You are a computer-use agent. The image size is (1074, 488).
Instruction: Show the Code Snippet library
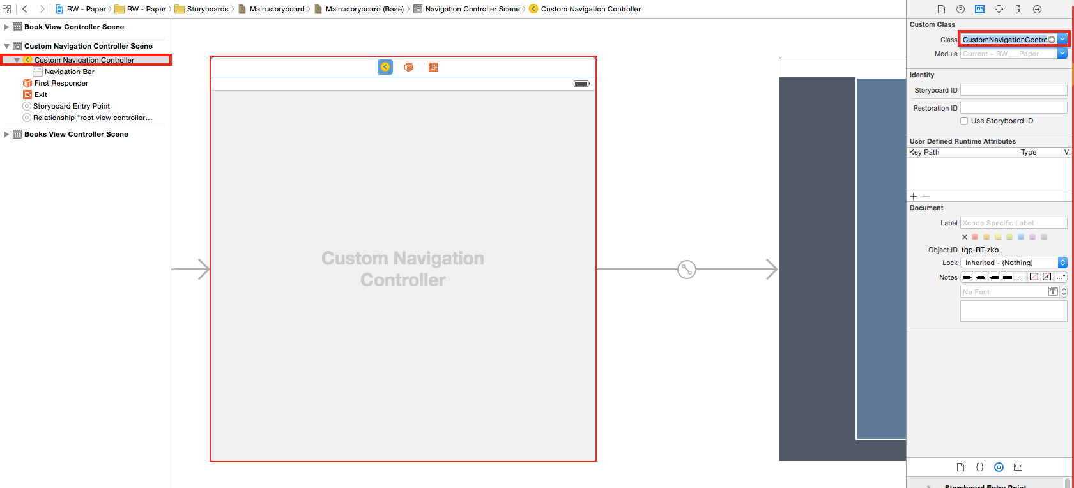click(979, 467)
